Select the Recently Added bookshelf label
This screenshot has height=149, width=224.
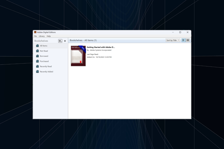click(x=47, y=72)
